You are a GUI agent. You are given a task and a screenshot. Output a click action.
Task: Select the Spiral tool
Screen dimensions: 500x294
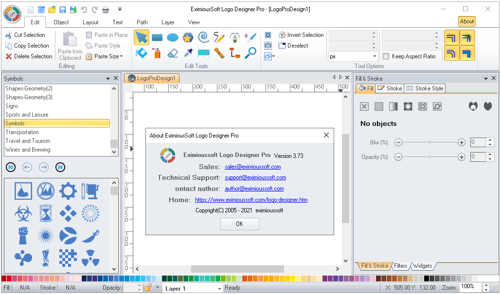tap(203, 37)
